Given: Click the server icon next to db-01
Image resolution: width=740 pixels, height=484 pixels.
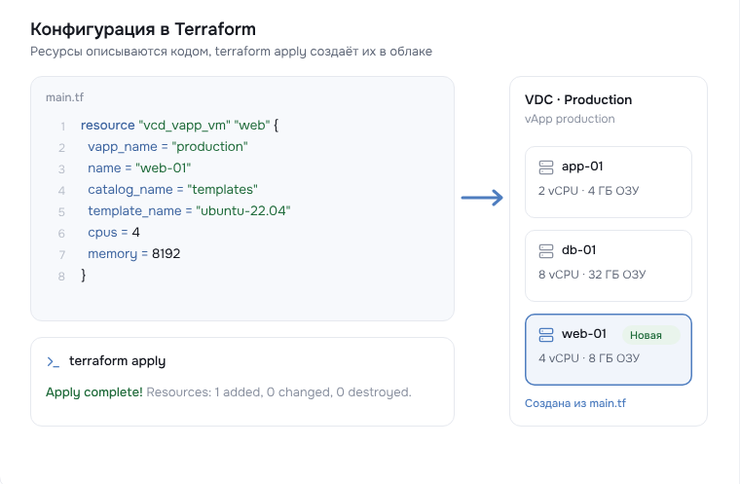Looking at the screenshot, I should (x=546, y=250).
